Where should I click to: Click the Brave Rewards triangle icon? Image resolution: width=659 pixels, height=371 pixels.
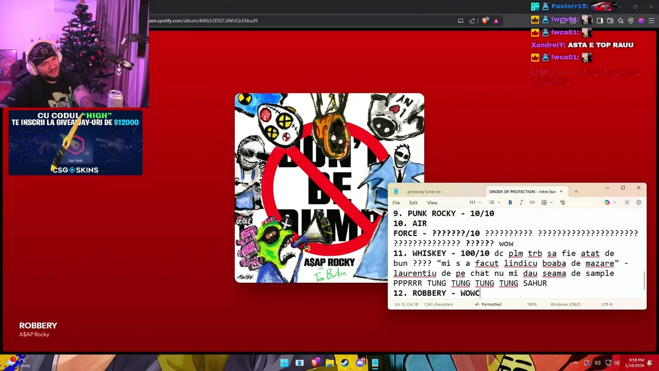coord(496,21)
